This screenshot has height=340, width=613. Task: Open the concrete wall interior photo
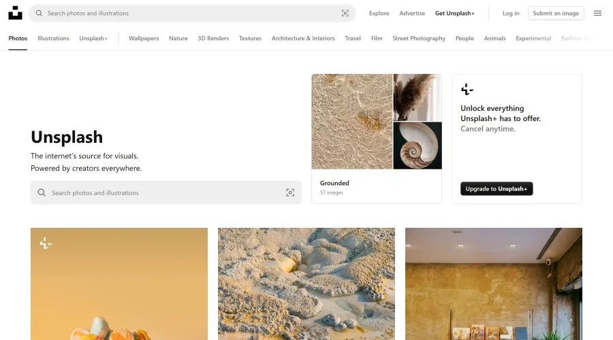[493, 284]
